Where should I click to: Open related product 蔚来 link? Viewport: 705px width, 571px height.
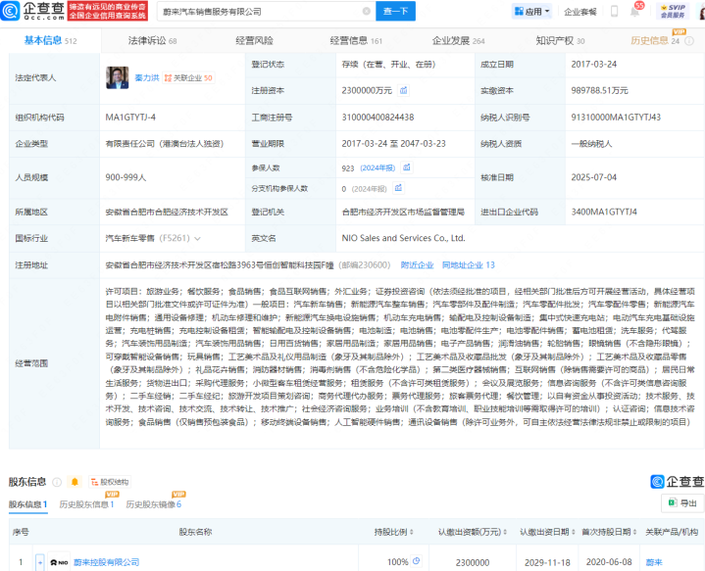tap(654, 562)
